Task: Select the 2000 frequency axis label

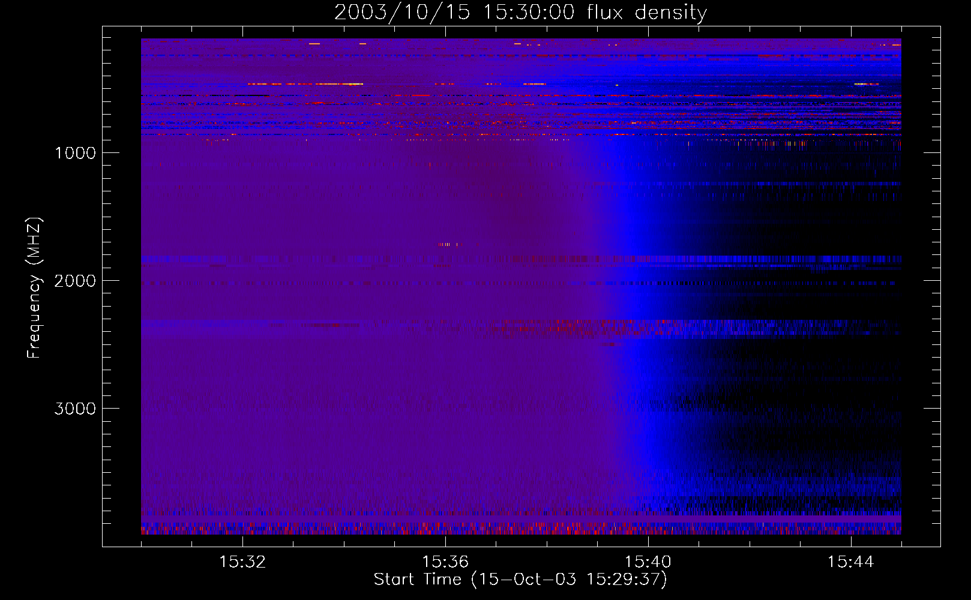Action: coord(75,281)
